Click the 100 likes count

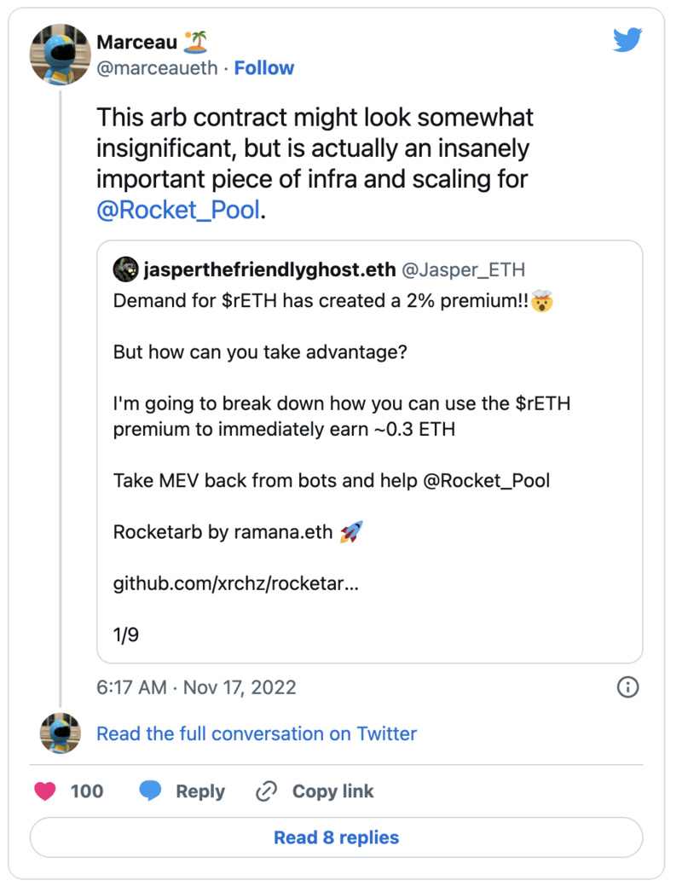pyautogui.click(x=86, y=791)
